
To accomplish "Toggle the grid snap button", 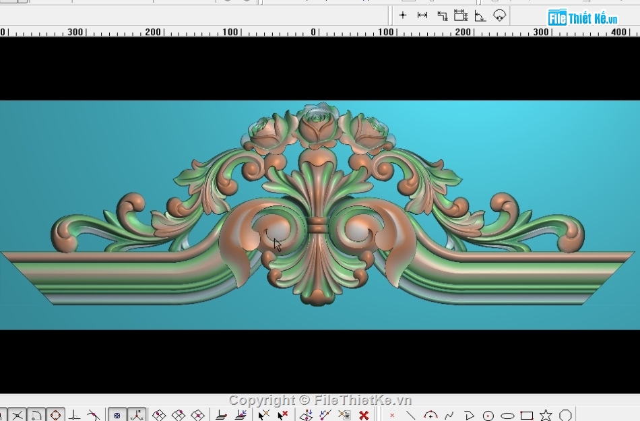I will [118, 416].
